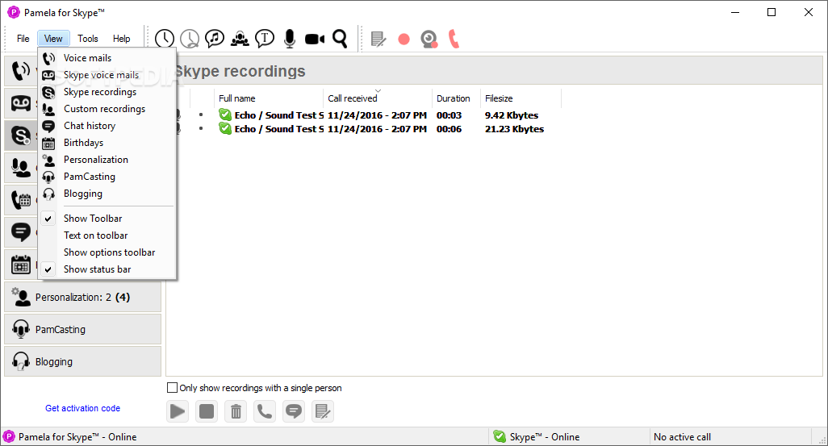Viewport: 828px width, 446px height.
Task: Click the microphone toolbar icon
Action: tap(290, 39)
